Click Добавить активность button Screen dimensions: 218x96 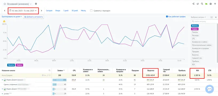coord(33,17)
